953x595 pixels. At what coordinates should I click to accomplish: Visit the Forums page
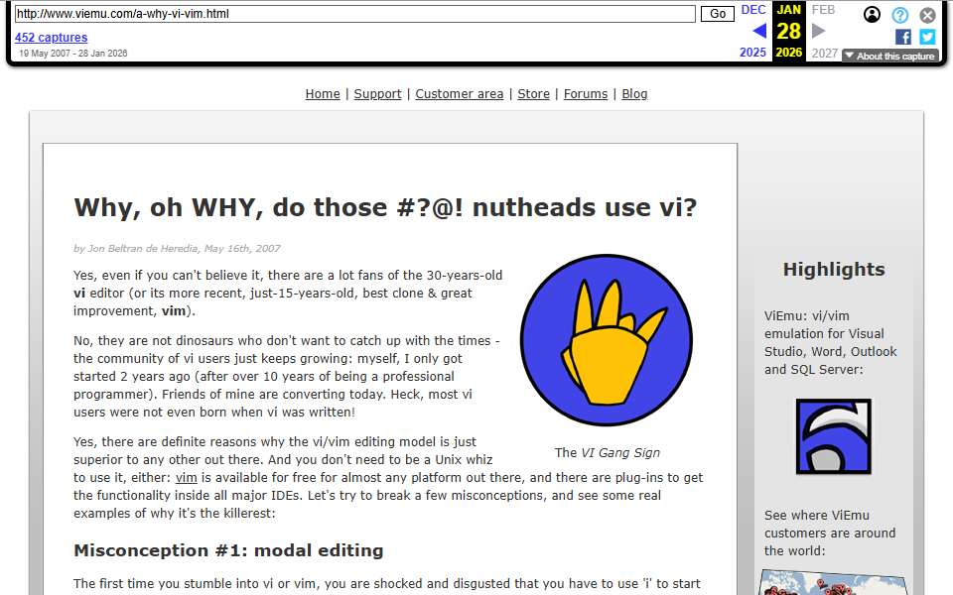[x=586, y=93]
